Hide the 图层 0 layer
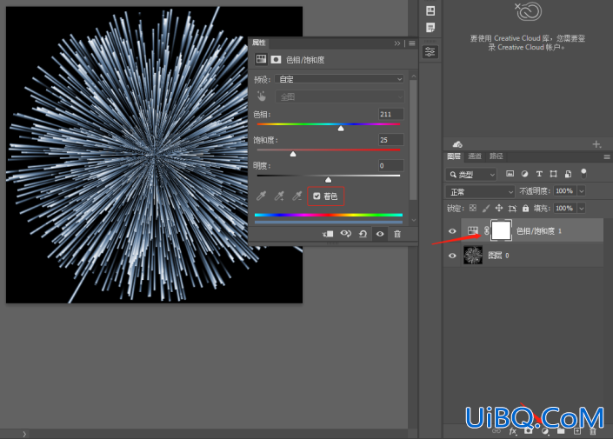Image resolution: width=613 pixels, height=439 pixels. pyautogui.click(x=452, y=256)
